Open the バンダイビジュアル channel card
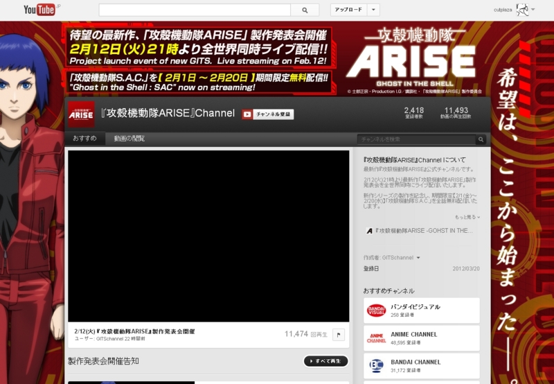Screen dimensions: 554x384 tap(422, 310)
